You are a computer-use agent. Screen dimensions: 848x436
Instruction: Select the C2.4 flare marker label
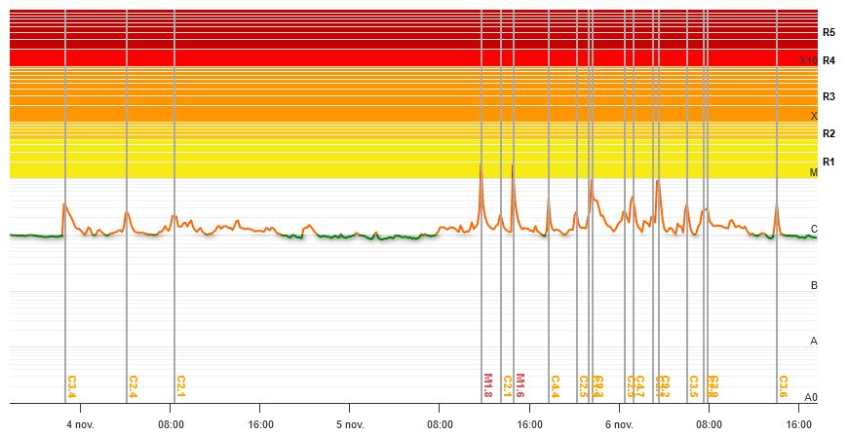click(x=133, y=385)
